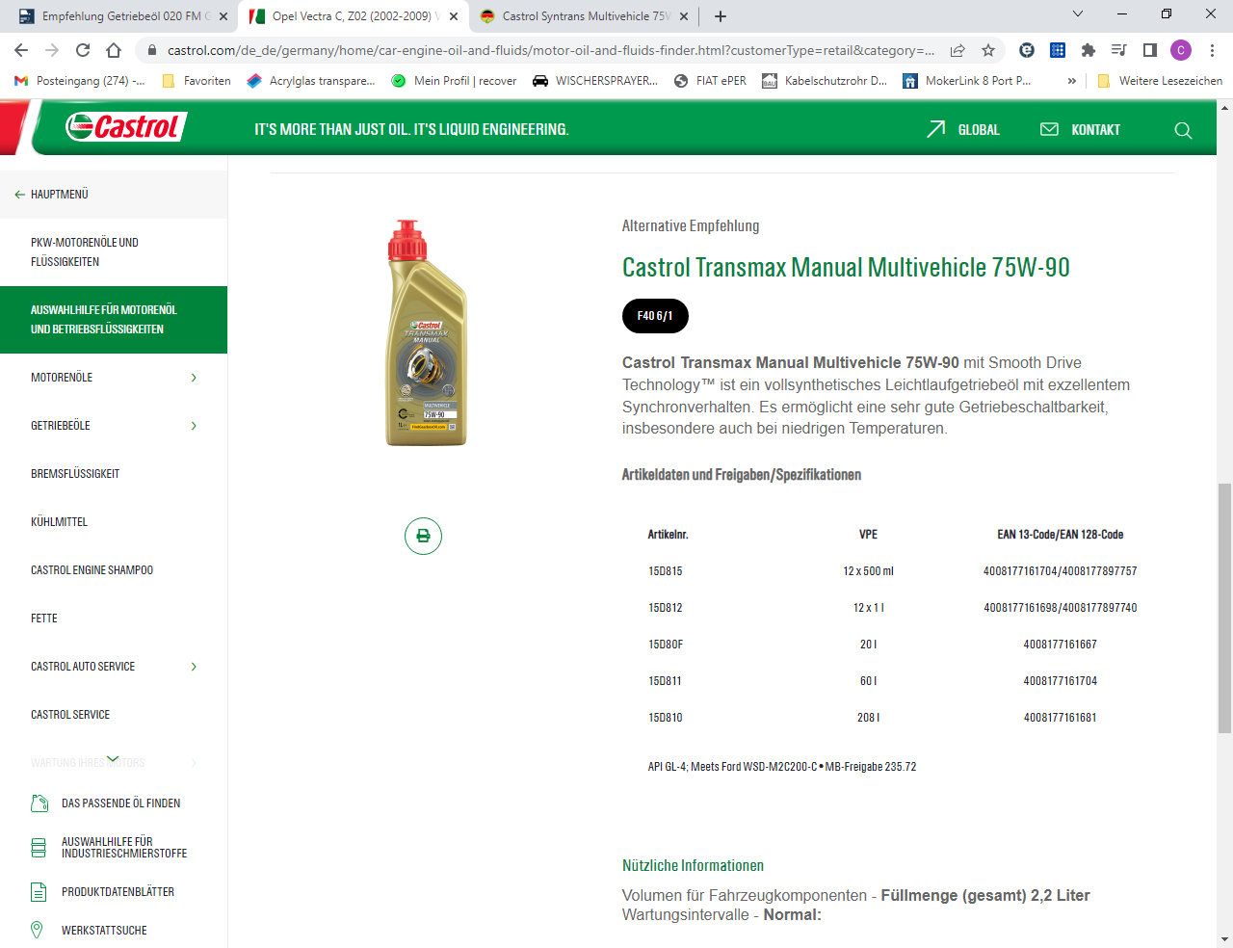The height and width of the screenshot is (948, 1233).
Task: Open the Acrylglas transparent bookmark
Action: [310, 81]
